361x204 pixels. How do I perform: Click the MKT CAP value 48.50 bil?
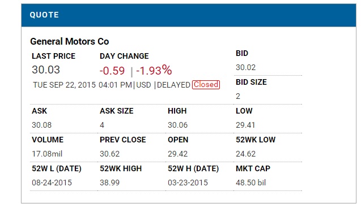250,183
